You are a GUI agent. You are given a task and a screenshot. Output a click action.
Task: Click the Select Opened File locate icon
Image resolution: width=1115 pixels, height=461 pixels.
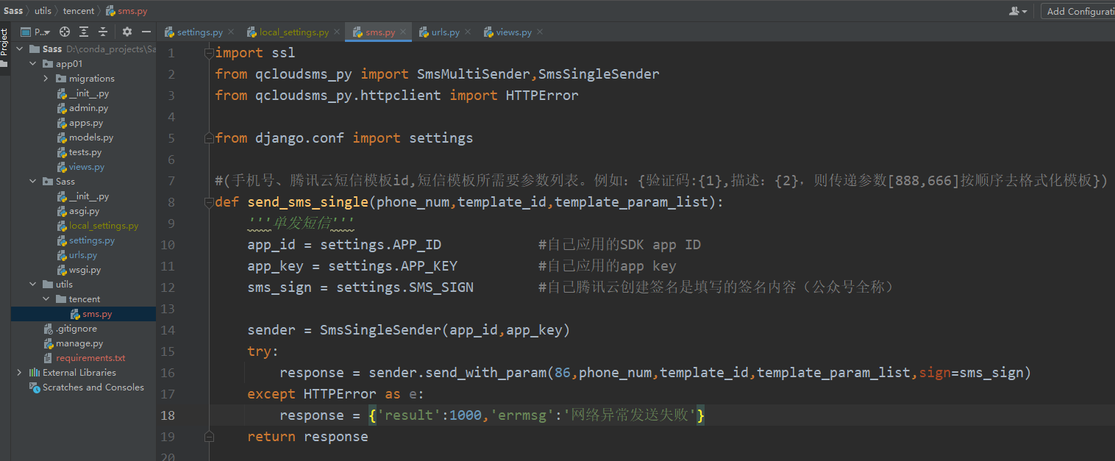click(x=65, y=32)
